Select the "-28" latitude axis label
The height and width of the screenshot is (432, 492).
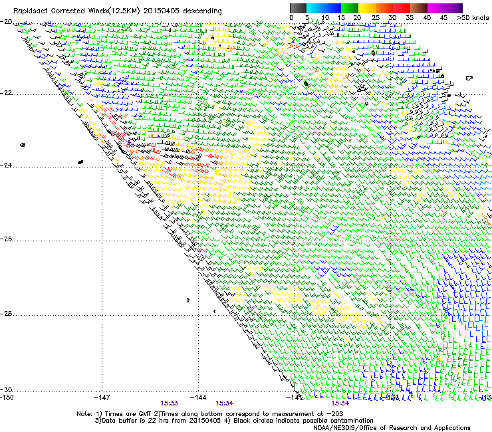click(x=6, y=314)
